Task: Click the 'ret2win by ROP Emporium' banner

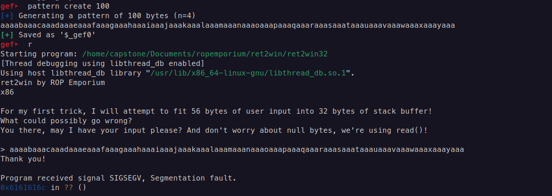Action: [53, 82]
